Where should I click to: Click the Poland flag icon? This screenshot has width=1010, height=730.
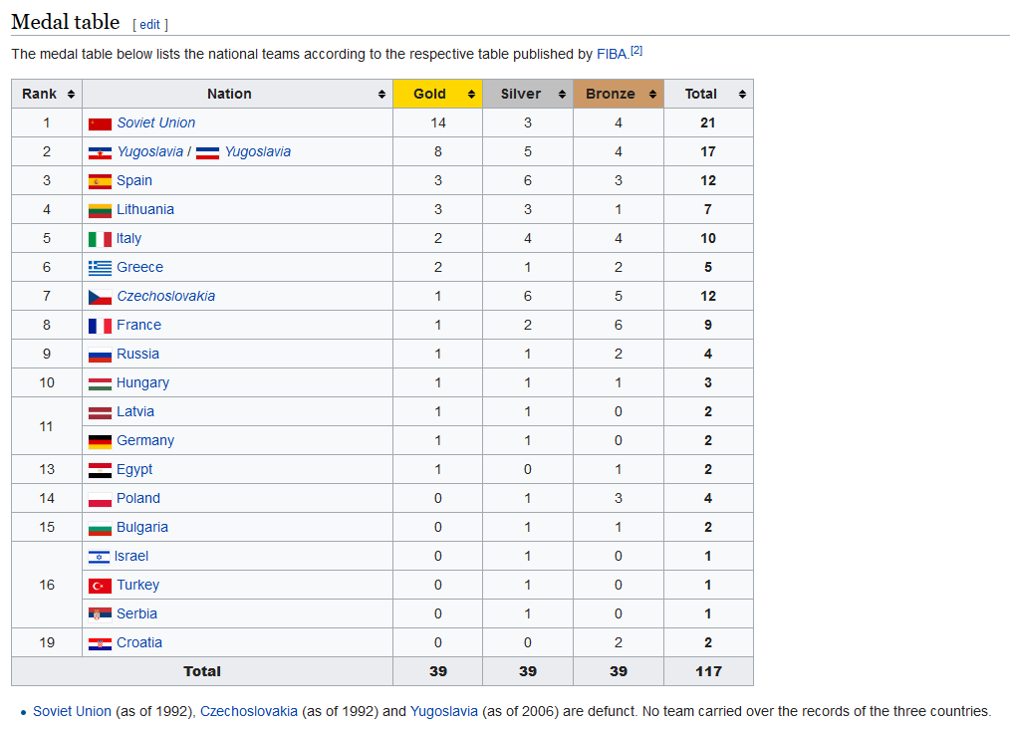(100, 499)
